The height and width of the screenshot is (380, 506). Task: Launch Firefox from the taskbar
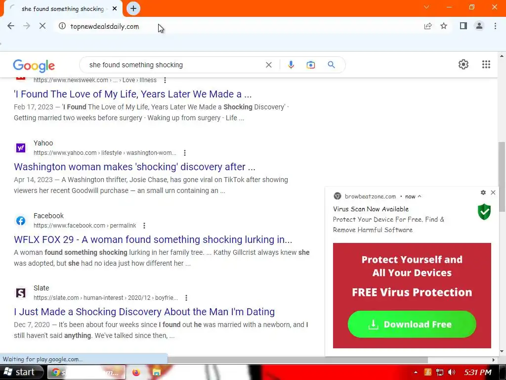[x=136, y=373]
